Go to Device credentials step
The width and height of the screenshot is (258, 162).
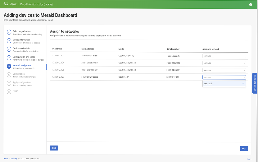21,49
